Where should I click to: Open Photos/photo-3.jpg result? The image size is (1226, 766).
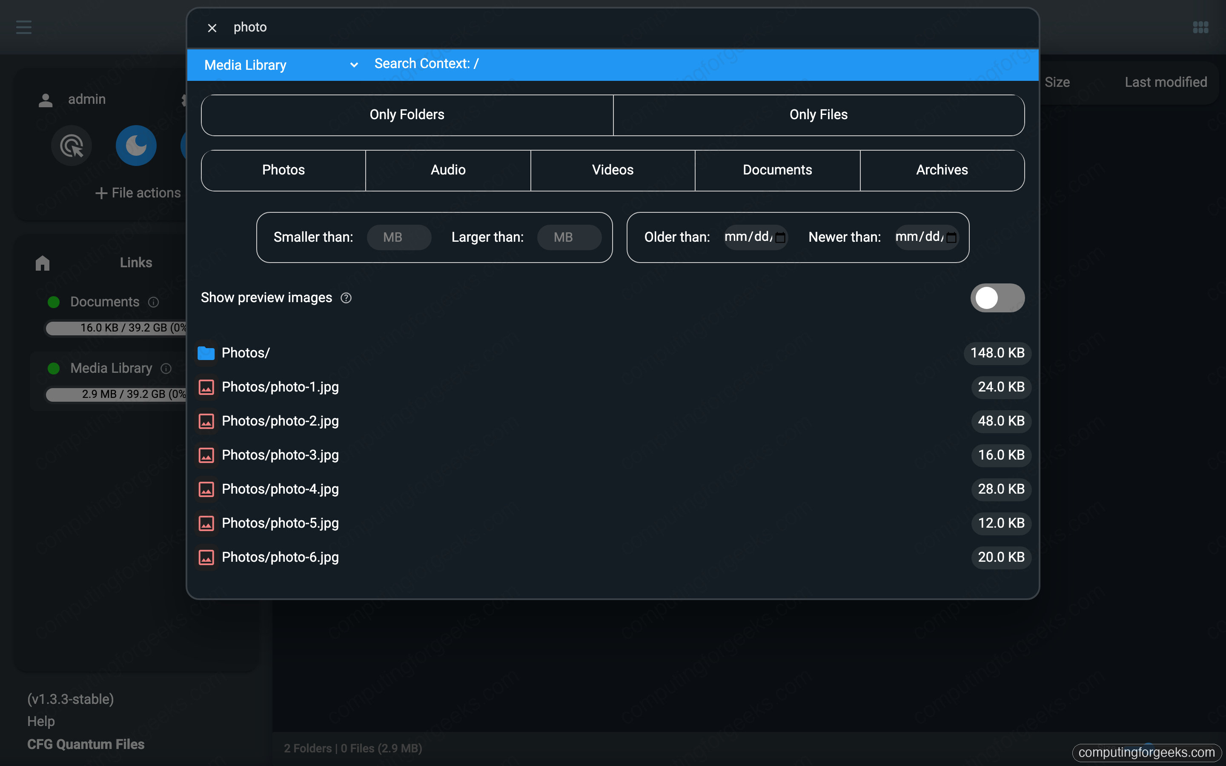click(613, 455)
